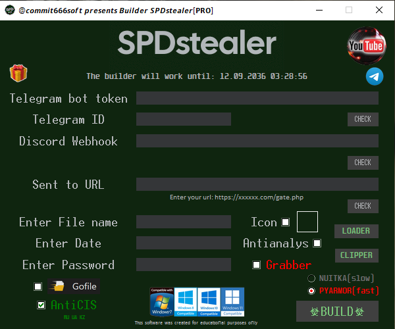The image size is (395, 329).
Task: Open the Telegram paper-plane icon
Action: click(375, 76)
